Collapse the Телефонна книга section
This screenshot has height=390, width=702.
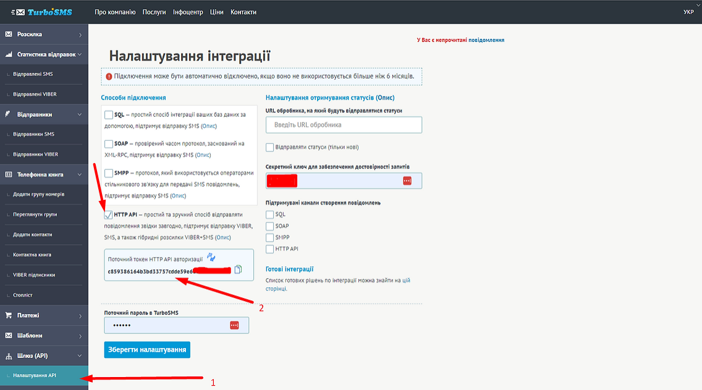(80, 175)
